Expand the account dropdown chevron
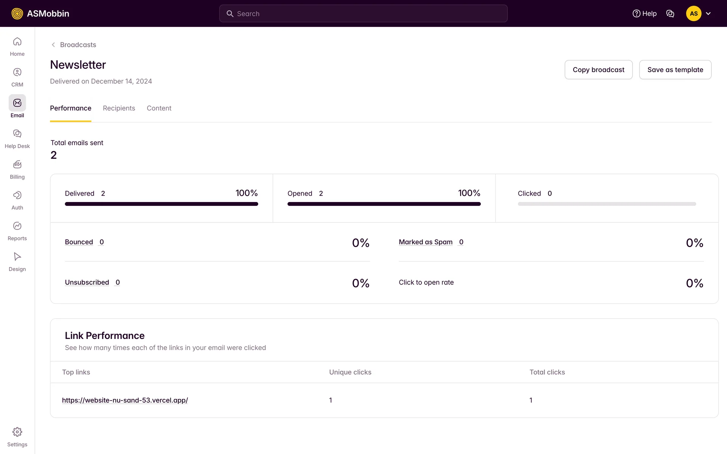 [x=708, y=14]
